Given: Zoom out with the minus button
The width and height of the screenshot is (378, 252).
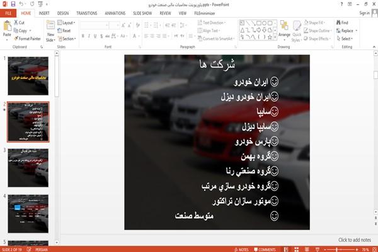Looking at the screenshot, I should tap(325, 249).
